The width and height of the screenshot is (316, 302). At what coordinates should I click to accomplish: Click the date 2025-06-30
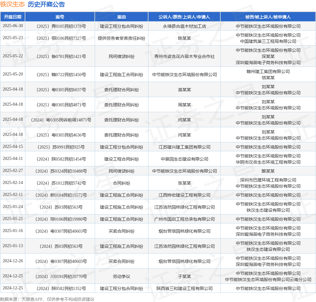13,26
